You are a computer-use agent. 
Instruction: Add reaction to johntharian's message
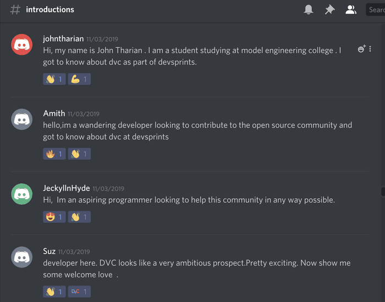tap(361, 49)
